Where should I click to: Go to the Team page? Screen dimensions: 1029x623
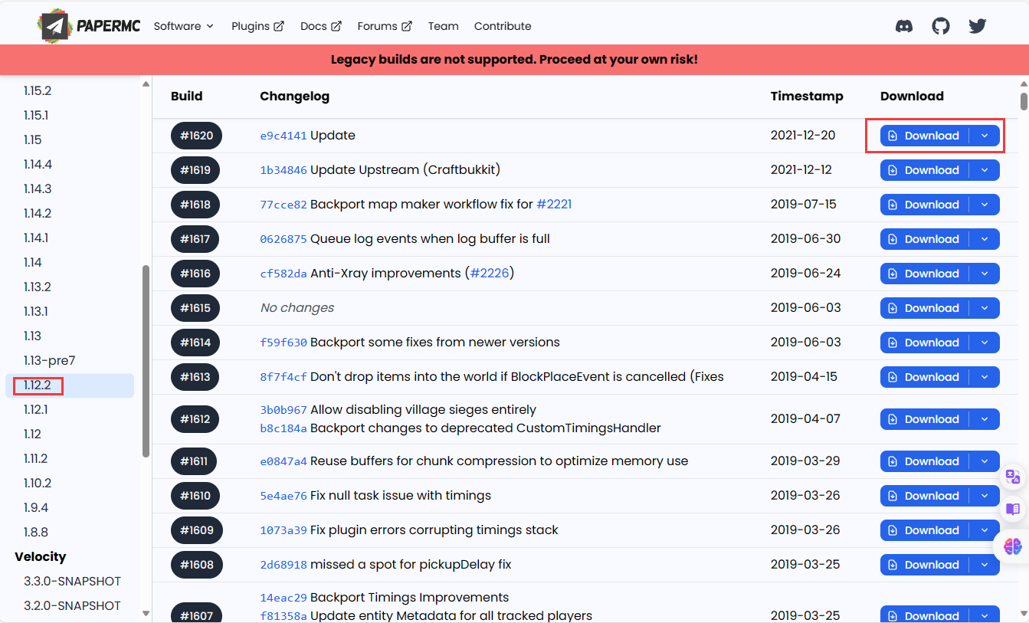tap(444, 26)
